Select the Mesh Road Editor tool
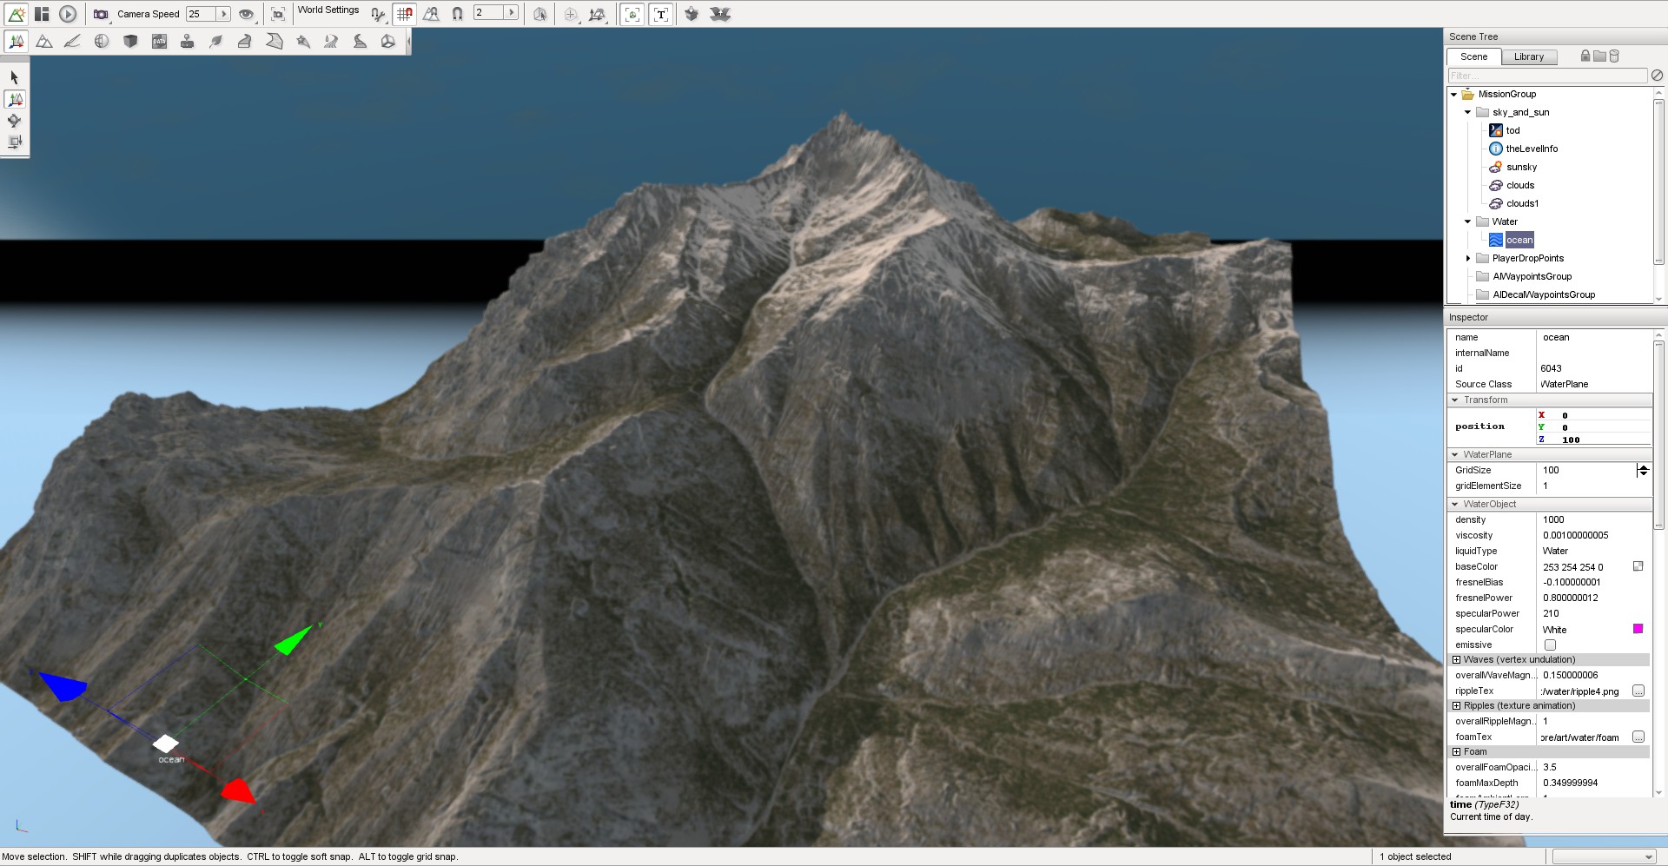 click(245, 41)
